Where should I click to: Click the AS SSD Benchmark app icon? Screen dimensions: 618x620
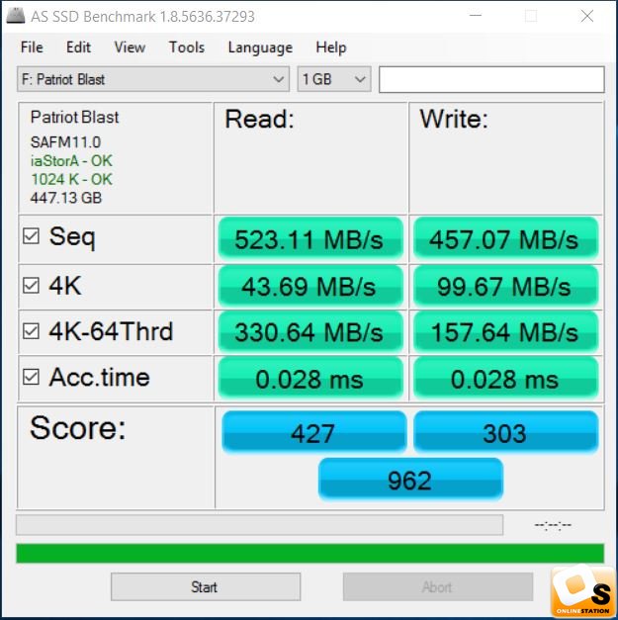click(x=16, y=16)
